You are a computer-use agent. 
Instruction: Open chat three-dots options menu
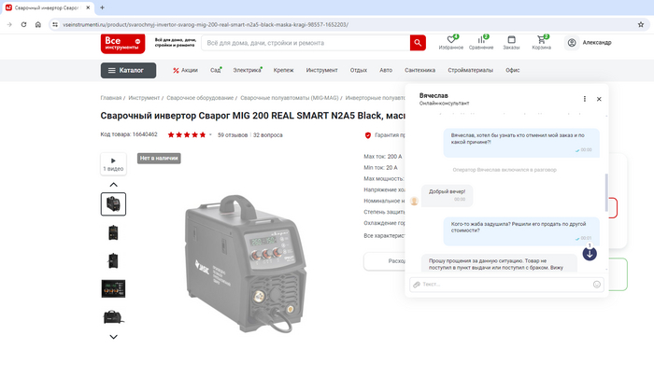[584, 99]
